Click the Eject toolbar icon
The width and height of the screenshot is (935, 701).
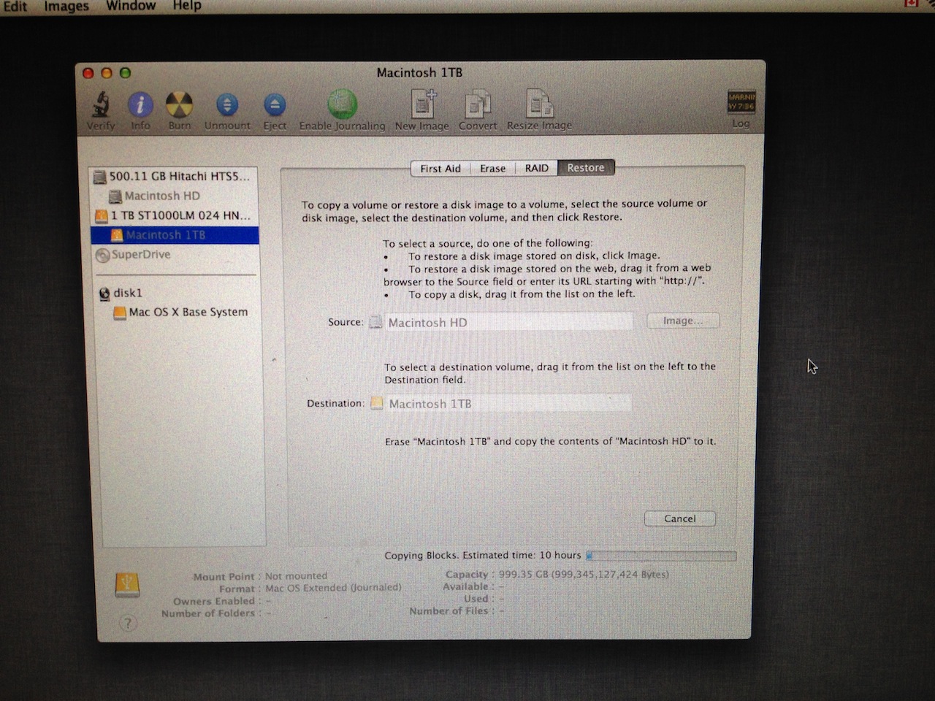tap(275, 104)
